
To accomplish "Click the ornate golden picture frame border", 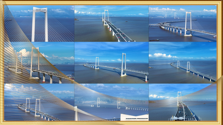I will pyautogui.click(x=111, y=2).
